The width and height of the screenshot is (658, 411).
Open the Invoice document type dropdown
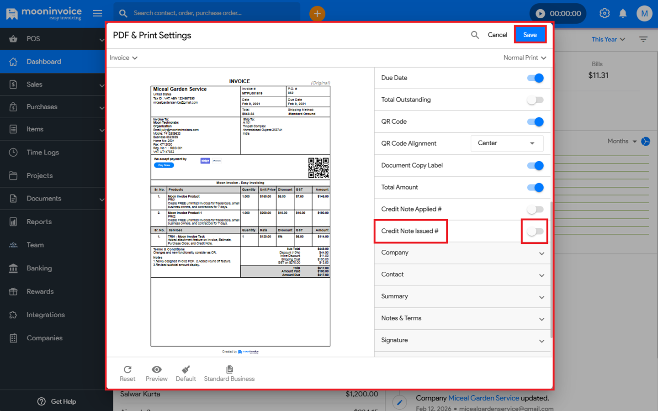click(123, 58)
